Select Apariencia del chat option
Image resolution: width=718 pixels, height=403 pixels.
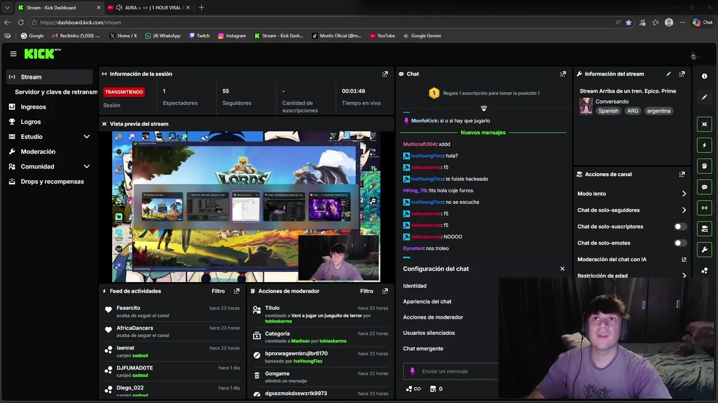coord(427,302)
